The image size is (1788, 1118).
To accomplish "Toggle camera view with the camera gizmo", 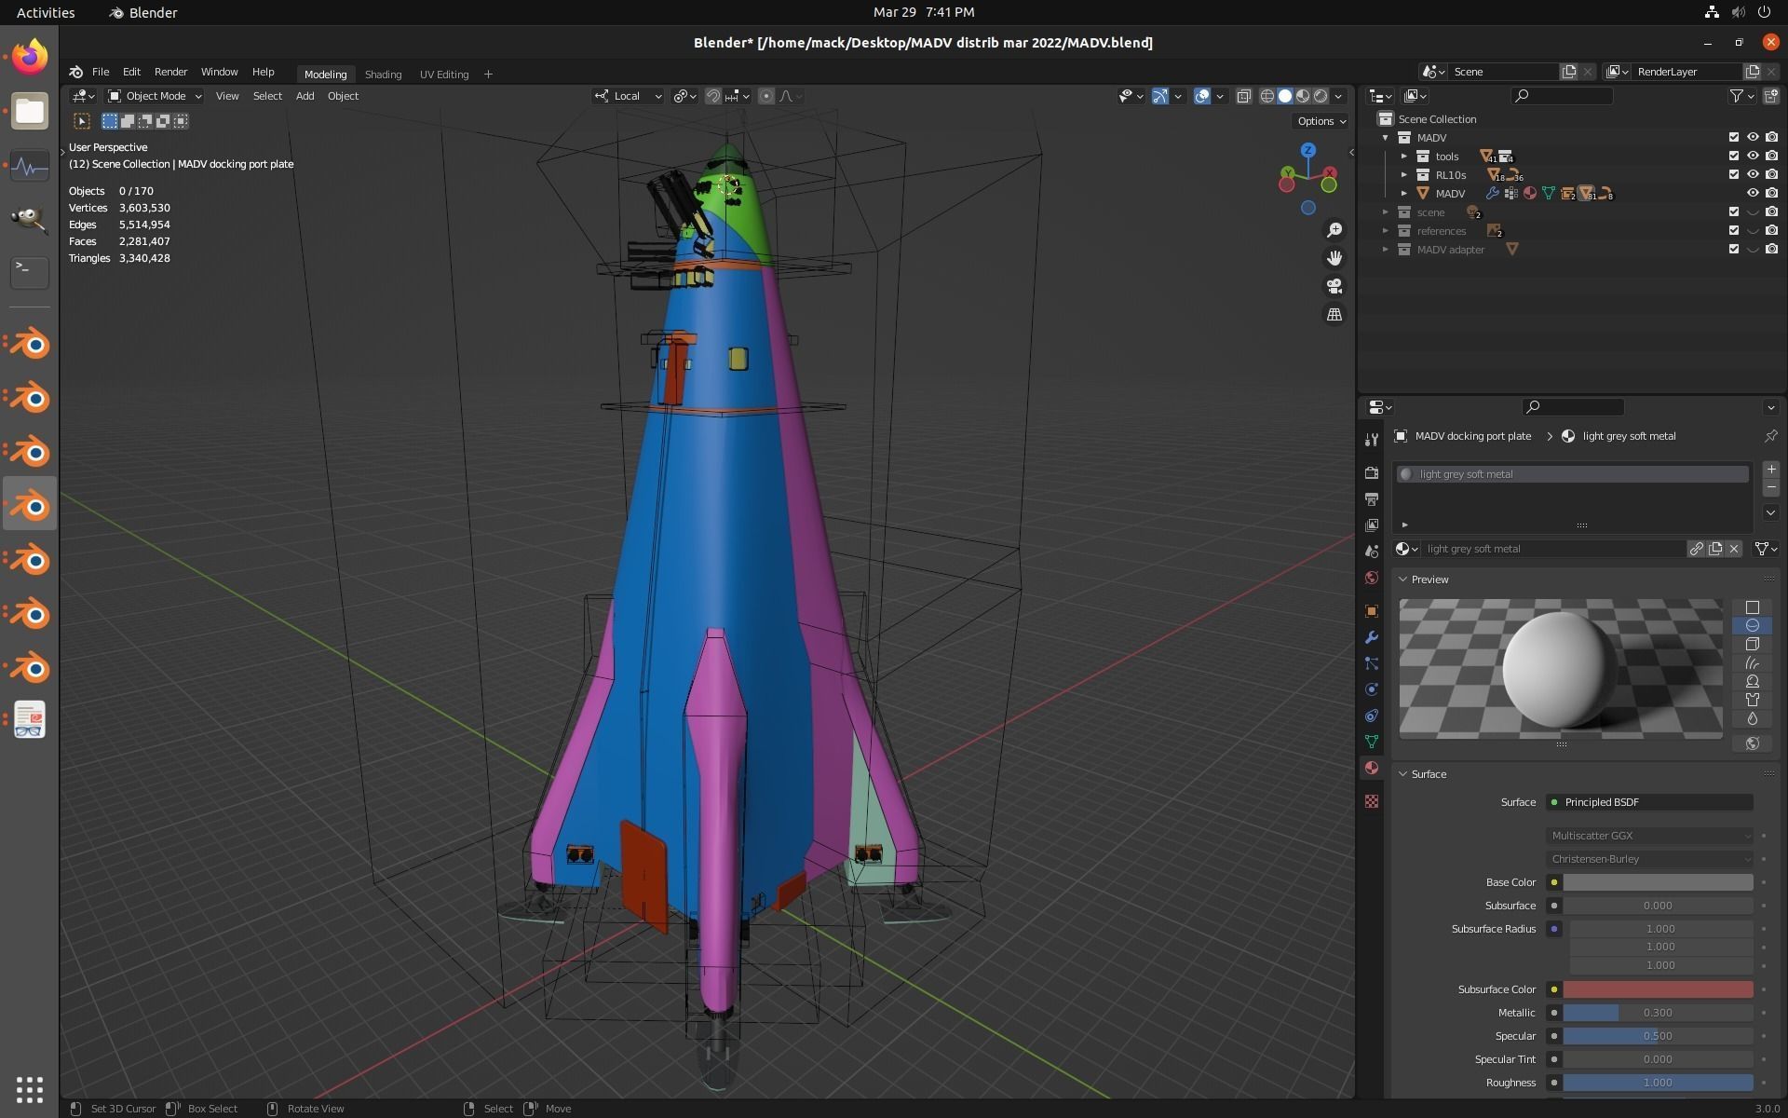I will (1334, 286).
